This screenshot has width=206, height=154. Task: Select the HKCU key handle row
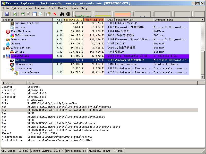(x=99, y=120)
